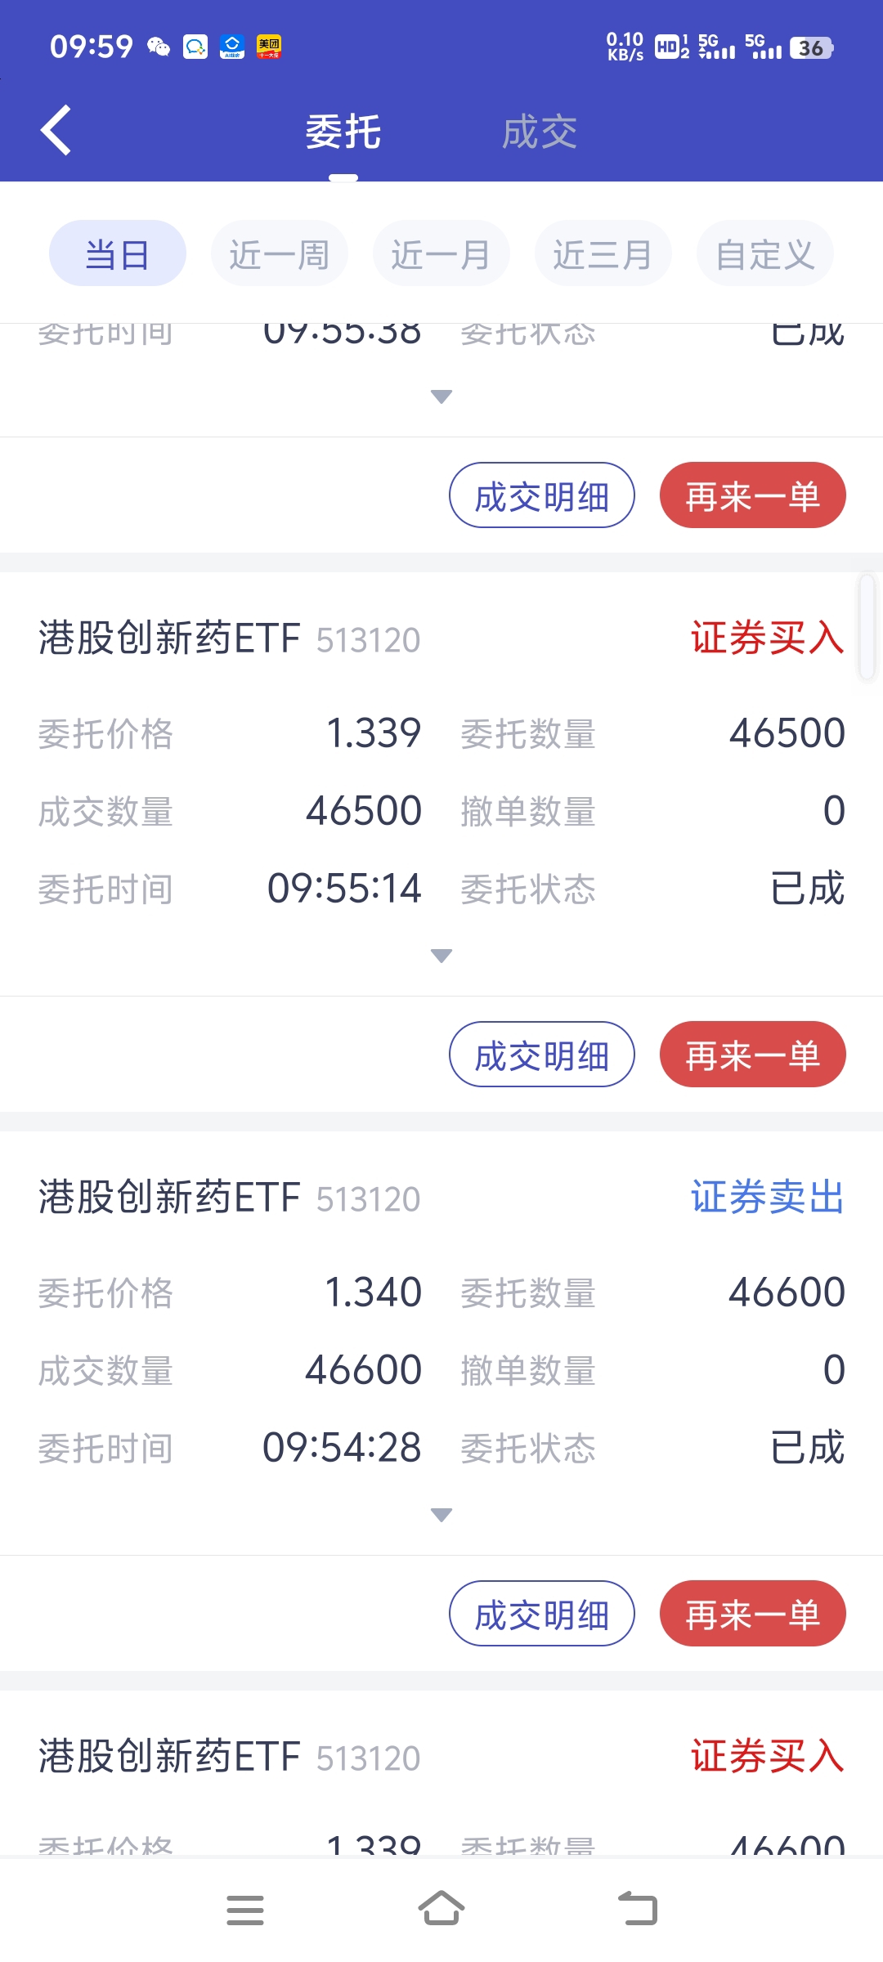Select the 当日 date filter
This screenshot has height=1962, width=883.
click(118, 253)
